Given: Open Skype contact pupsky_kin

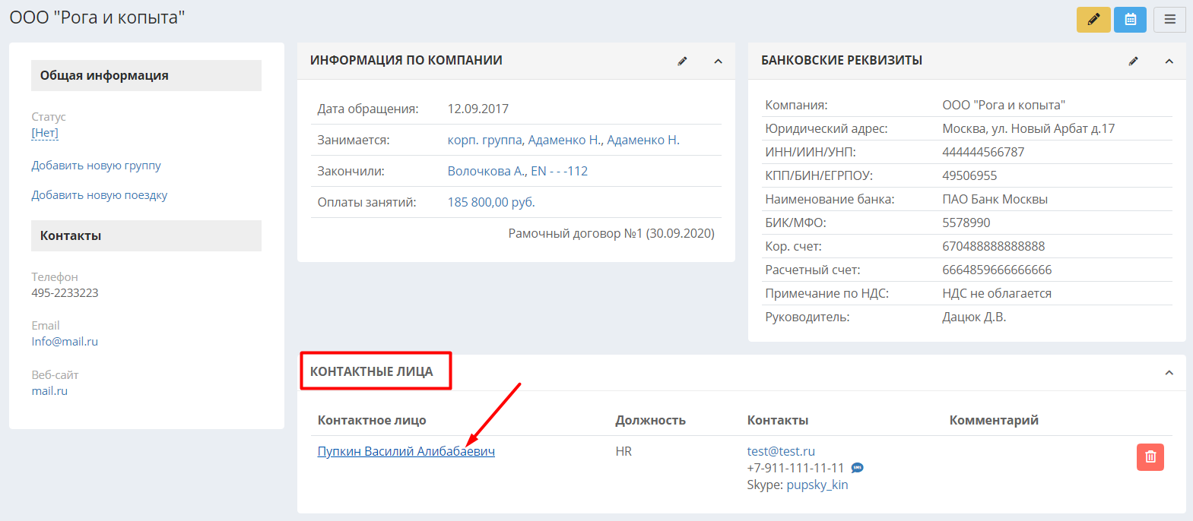Looking at the screenshot, I should point(817,485).
